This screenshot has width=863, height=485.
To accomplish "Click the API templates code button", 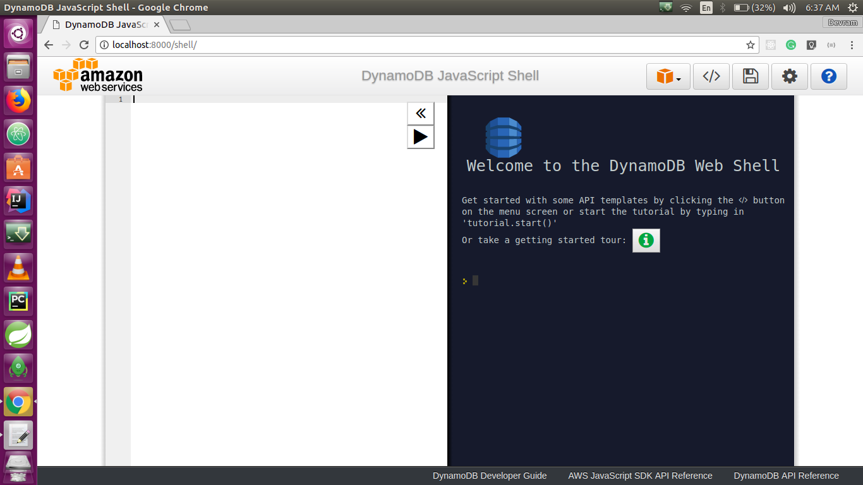I will click(711, 76).
